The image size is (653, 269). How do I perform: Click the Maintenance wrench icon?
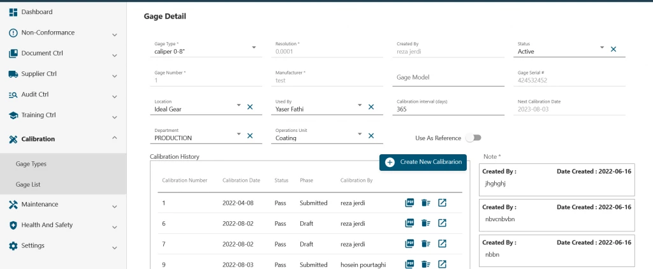[x=13, y=205]
